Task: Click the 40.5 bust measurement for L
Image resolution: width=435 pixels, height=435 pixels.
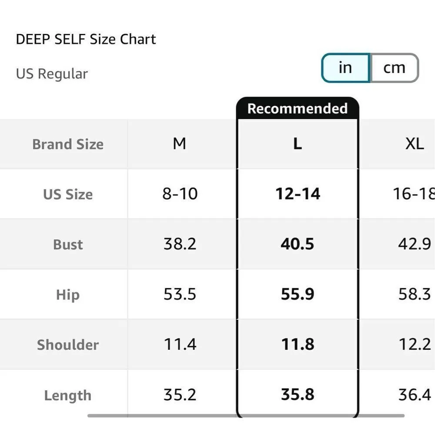Action: pyautogui.click(x=298, y=244)
